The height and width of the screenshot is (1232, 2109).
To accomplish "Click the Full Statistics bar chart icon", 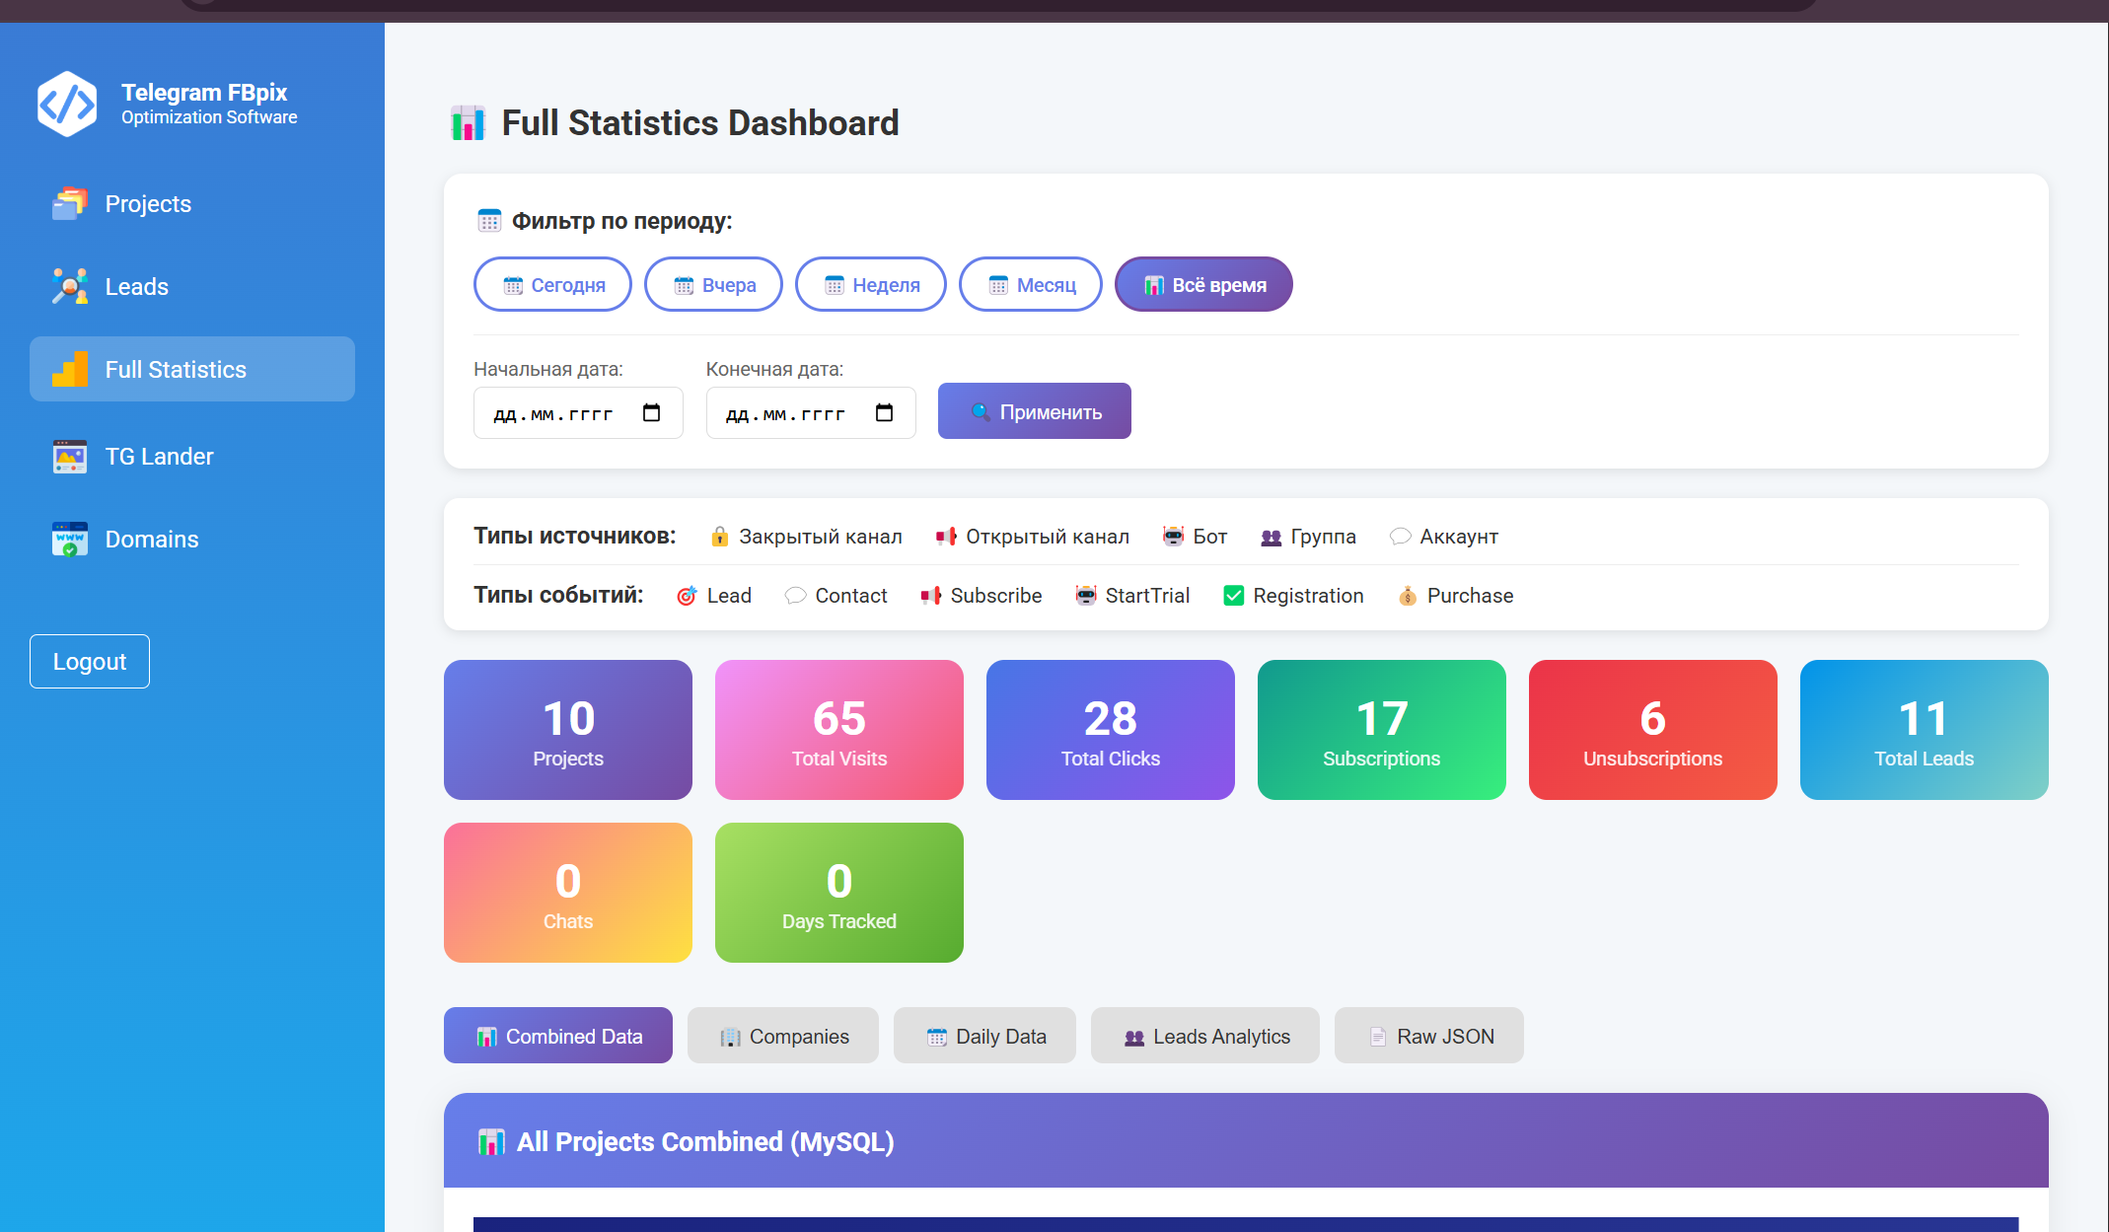I will point(69,370).
